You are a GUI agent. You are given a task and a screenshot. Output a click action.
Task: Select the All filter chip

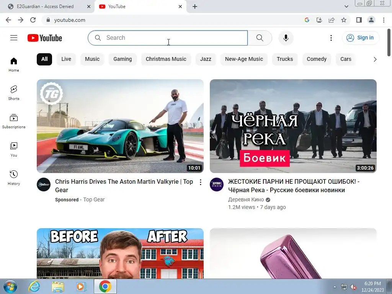coord(44,59)
